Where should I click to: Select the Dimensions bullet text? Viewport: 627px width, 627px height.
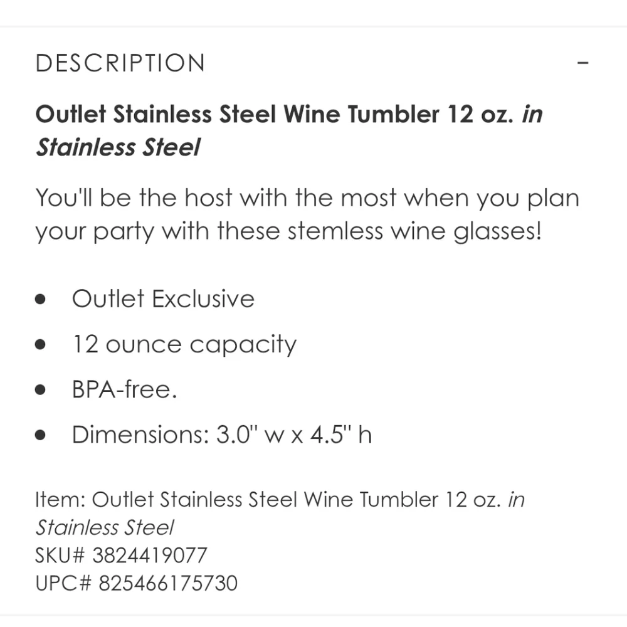[222, 435]
